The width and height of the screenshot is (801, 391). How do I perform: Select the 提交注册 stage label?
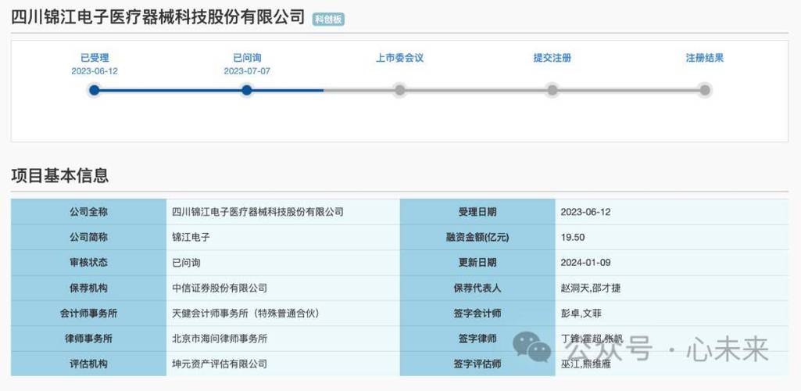[552, 58]
